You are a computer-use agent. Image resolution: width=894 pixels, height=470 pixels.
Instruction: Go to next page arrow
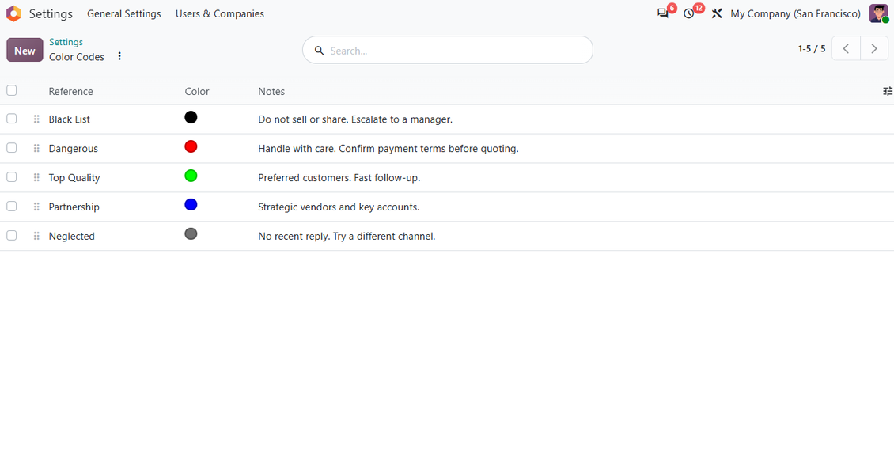(874, 48)
